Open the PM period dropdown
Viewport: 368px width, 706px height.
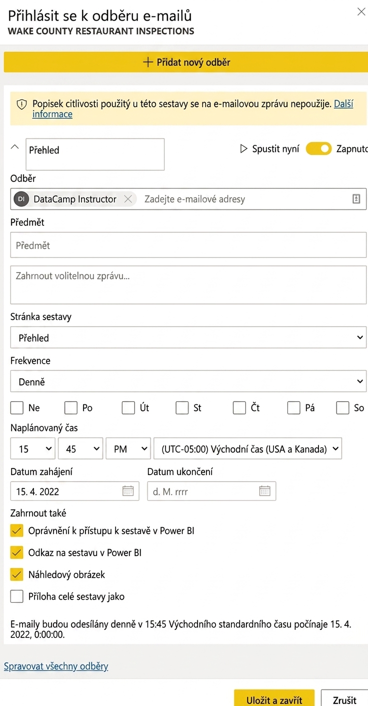pos(128,449)
